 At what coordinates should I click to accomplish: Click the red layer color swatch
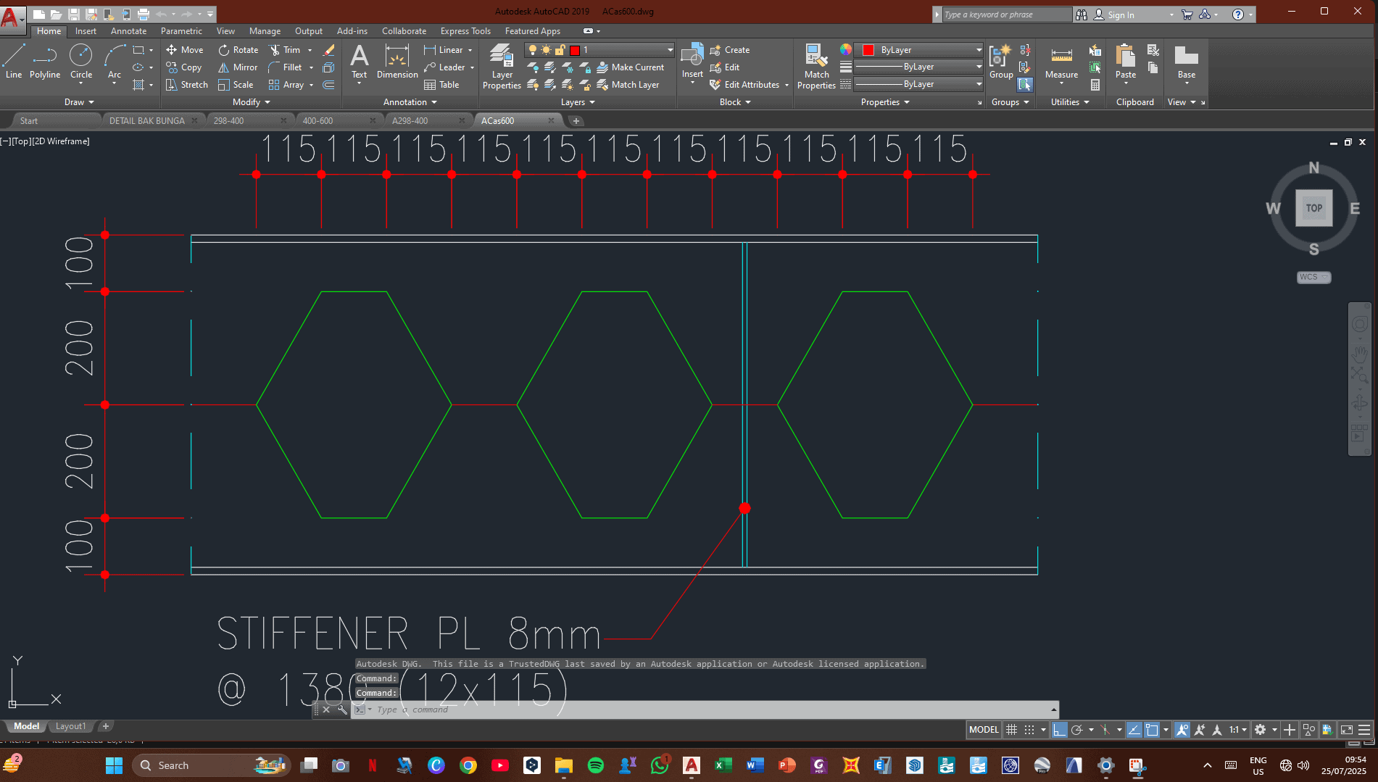click(x=575, y=50)
